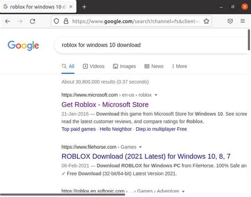Open the More search options menu
The width and height of the screenshot is (251, 197).
(180, 66)
